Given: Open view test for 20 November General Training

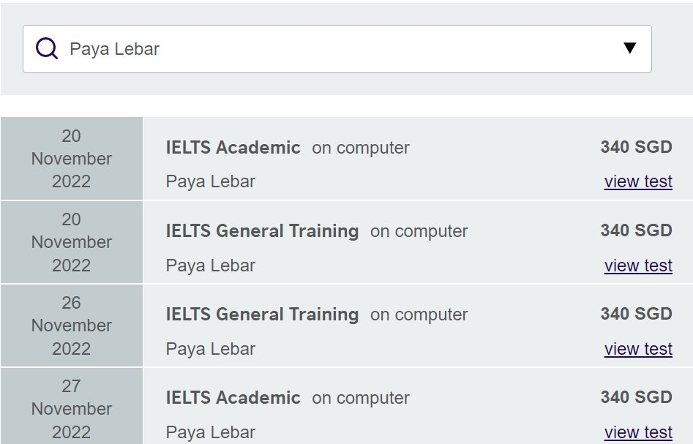Looking at the screenshot, I should click(x=638, y=265).
